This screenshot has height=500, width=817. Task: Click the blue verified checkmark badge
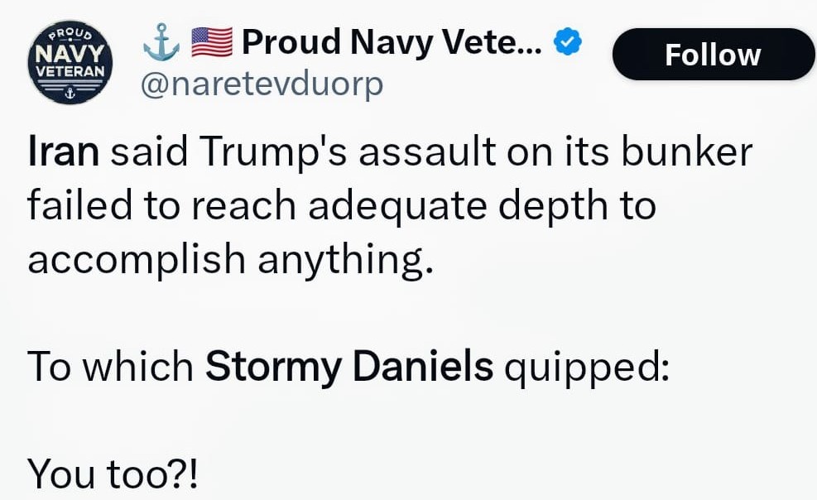click(x=567, y=43)
